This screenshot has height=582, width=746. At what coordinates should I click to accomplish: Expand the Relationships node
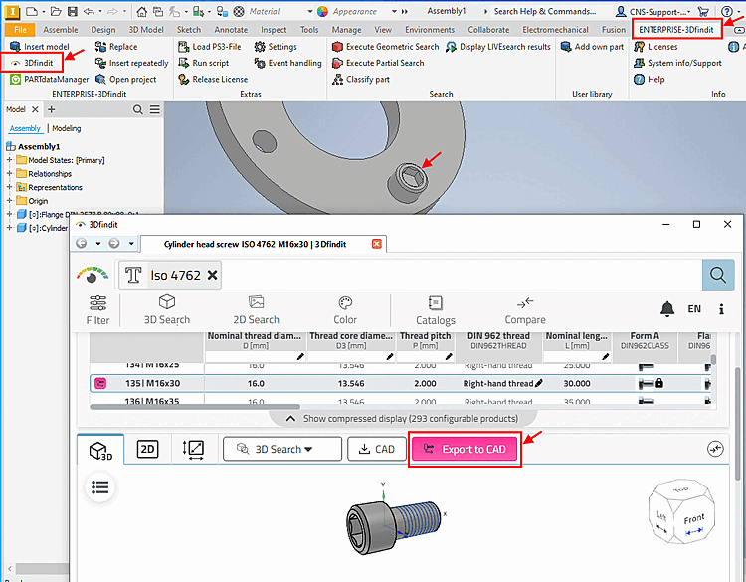pyautogui.click(x=9, y=173)
